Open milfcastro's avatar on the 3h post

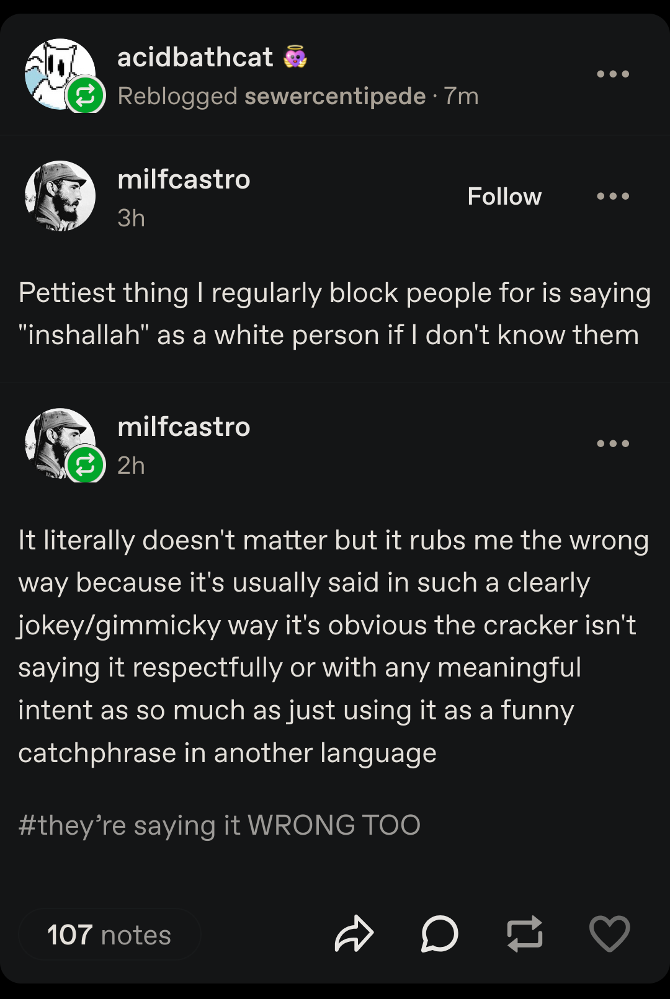tap(60, 196)
